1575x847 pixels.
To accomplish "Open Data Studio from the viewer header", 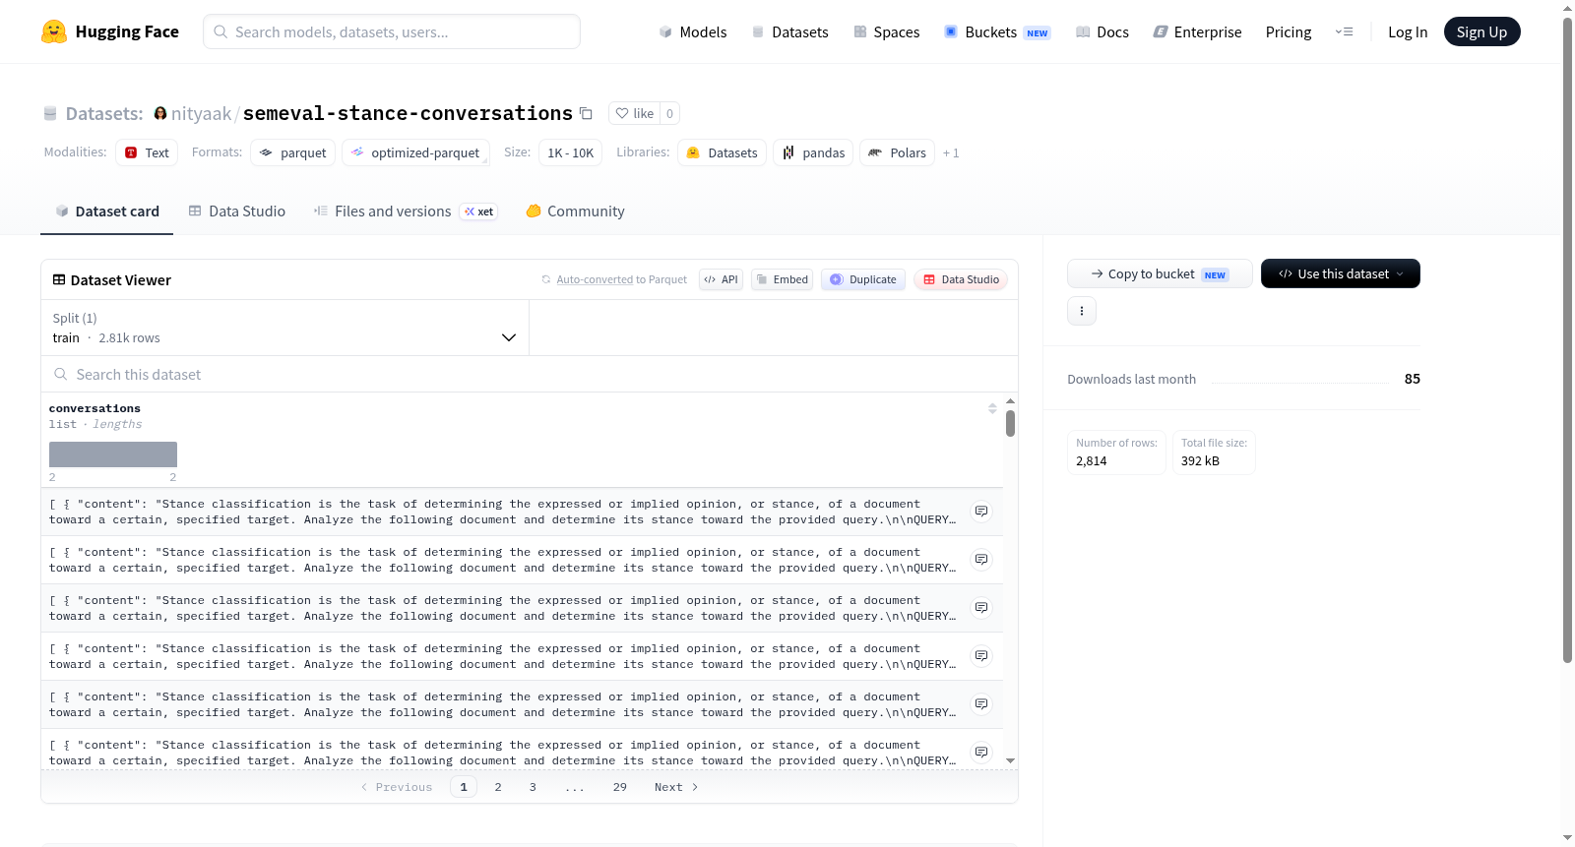I will tap(961, 279).
